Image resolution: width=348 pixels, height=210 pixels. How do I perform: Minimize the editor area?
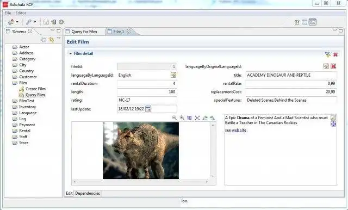pyautogui.click(x=334, y=30)
